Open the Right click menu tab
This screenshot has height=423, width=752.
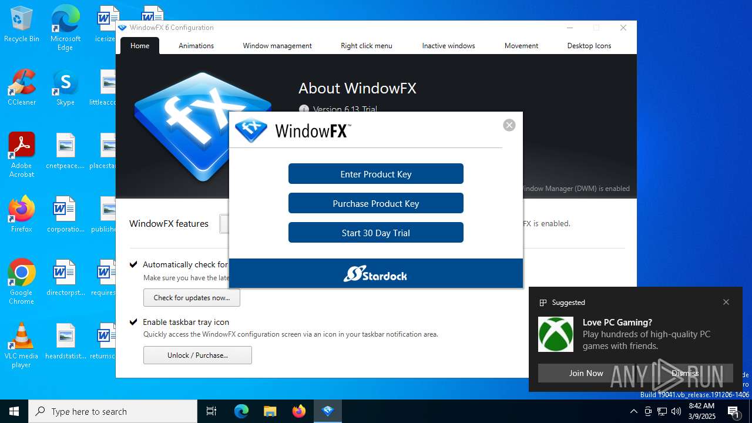click(x=367, y=46)
